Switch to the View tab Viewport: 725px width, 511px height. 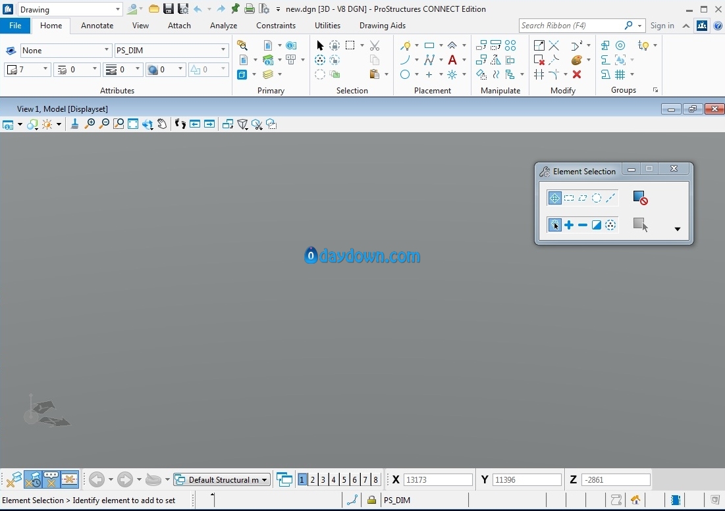[140, 26]
